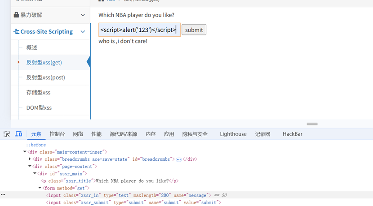Viewport: 373px width, 206px height.
Task: Open the 概述 sidebar link
Action: click(31, 47)
